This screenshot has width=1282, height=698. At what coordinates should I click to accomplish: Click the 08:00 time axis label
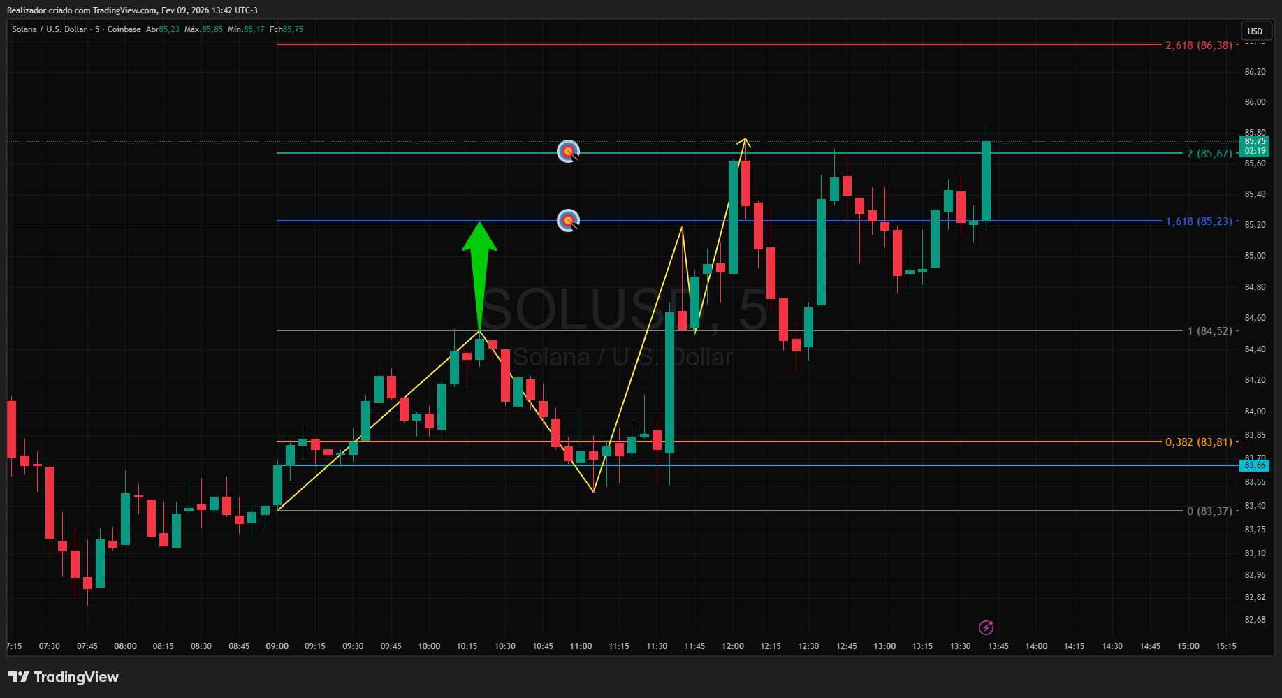tap(126, 646)
